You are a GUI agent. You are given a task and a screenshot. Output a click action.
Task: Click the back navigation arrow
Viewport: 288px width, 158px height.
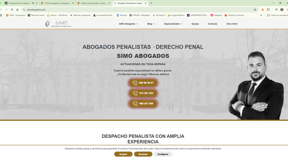coord(1,10)
